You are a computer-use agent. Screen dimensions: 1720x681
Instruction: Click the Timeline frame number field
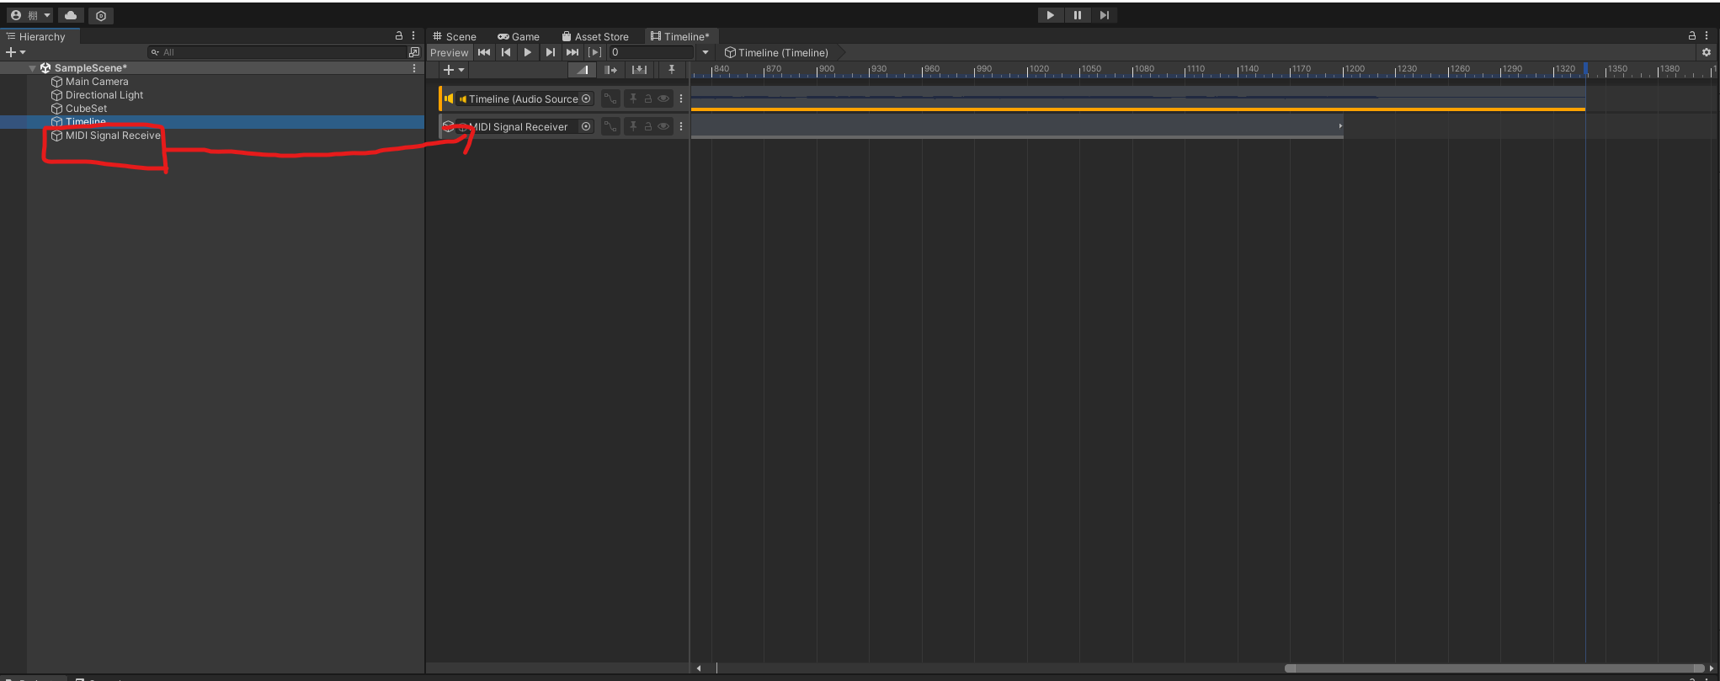click(x=651, y=52)
